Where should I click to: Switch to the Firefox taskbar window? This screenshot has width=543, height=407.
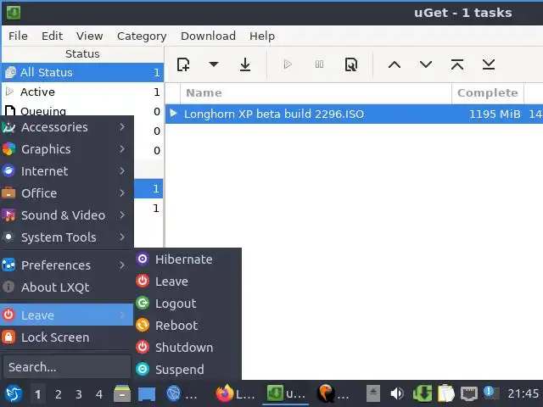click(234, 393)
